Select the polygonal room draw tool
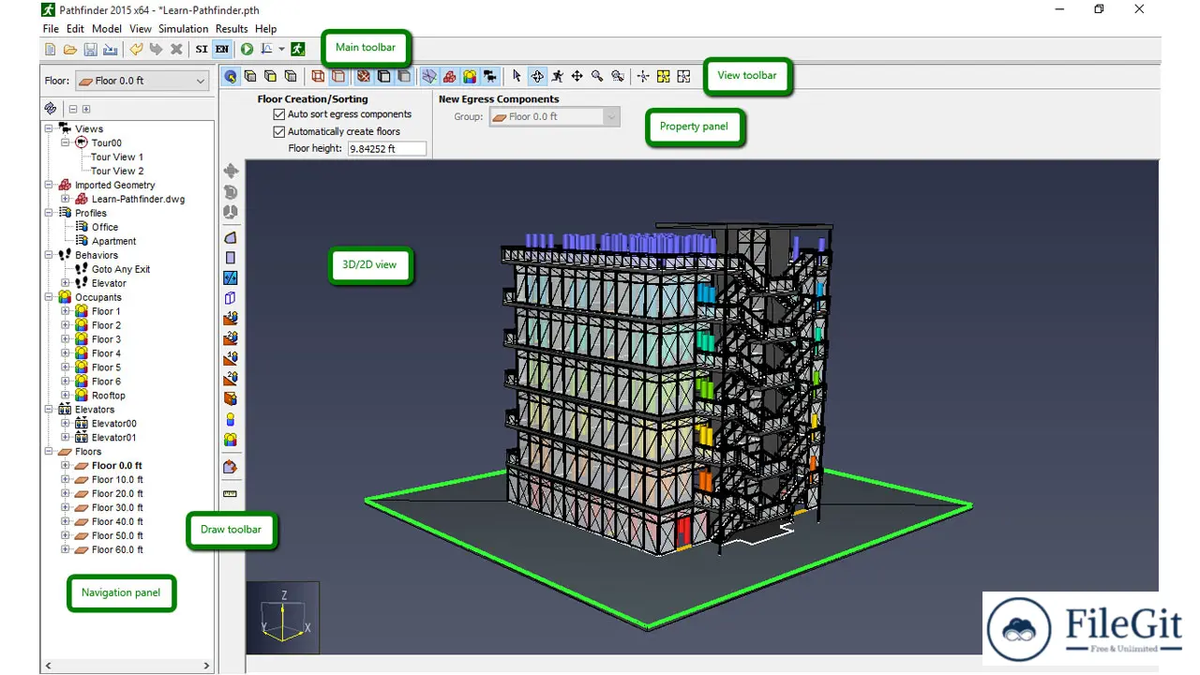 click(231, 238)
